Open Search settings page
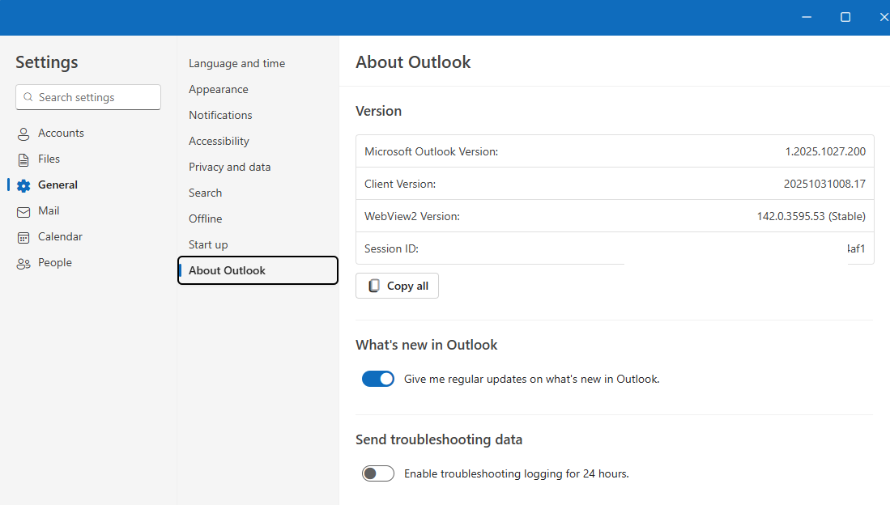The width and height of the screenshot is (890, 505). pyautogui.click(x=205, y=193)
